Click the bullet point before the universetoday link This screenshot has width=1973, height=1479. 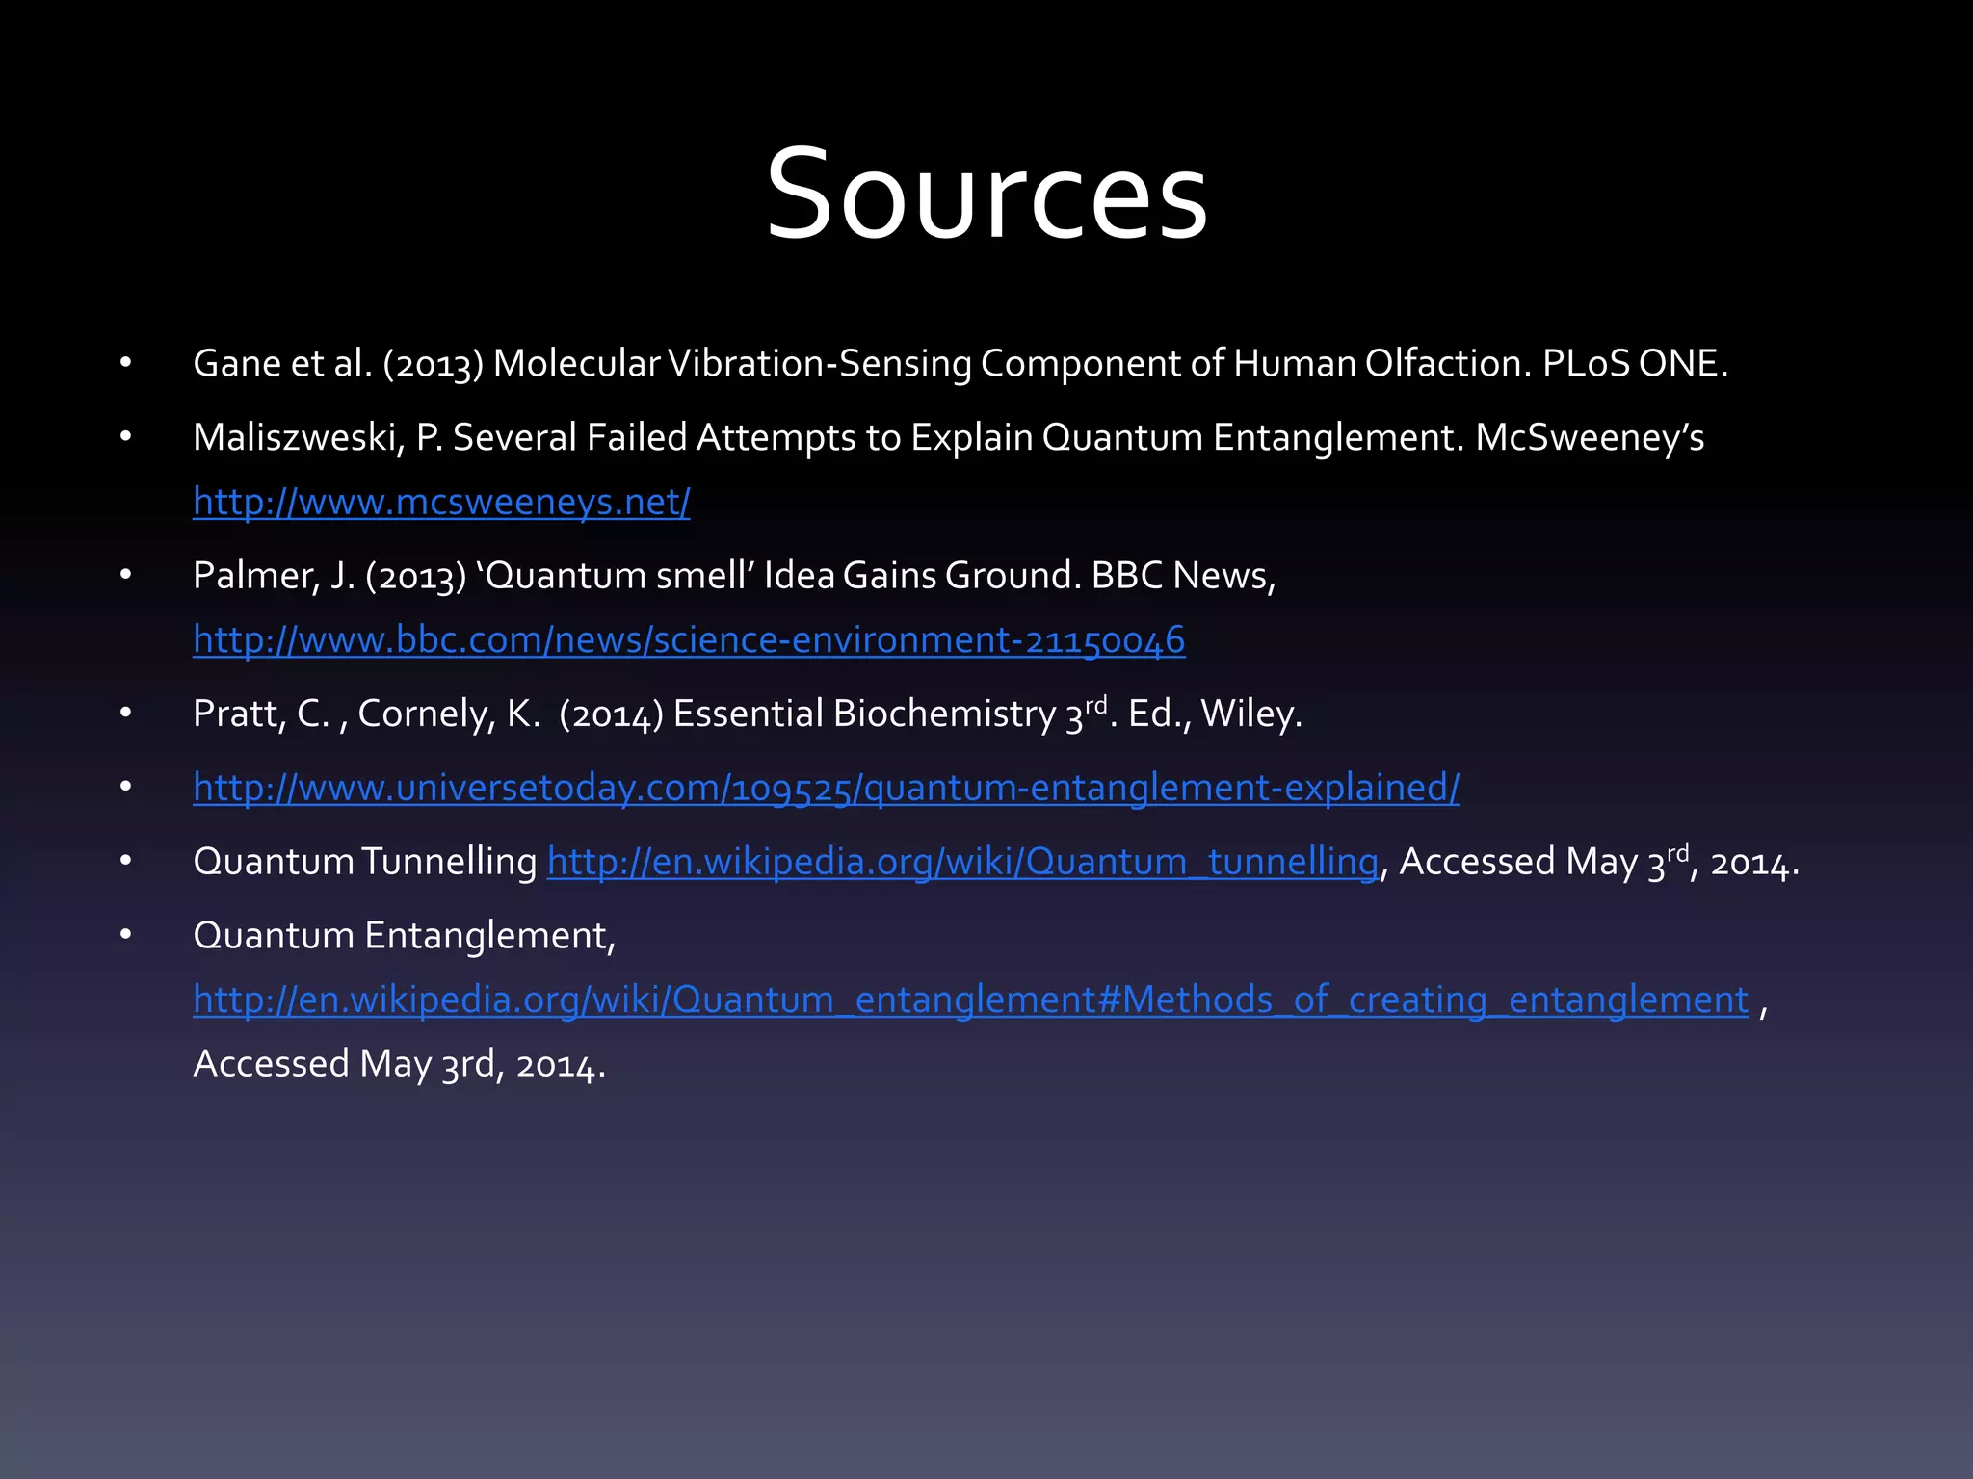(125, 788)
